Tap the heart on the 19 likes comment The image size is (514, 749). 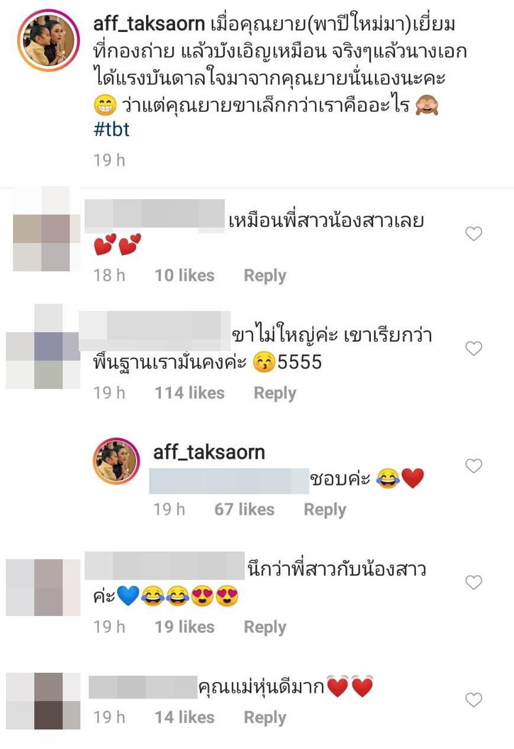474,583
